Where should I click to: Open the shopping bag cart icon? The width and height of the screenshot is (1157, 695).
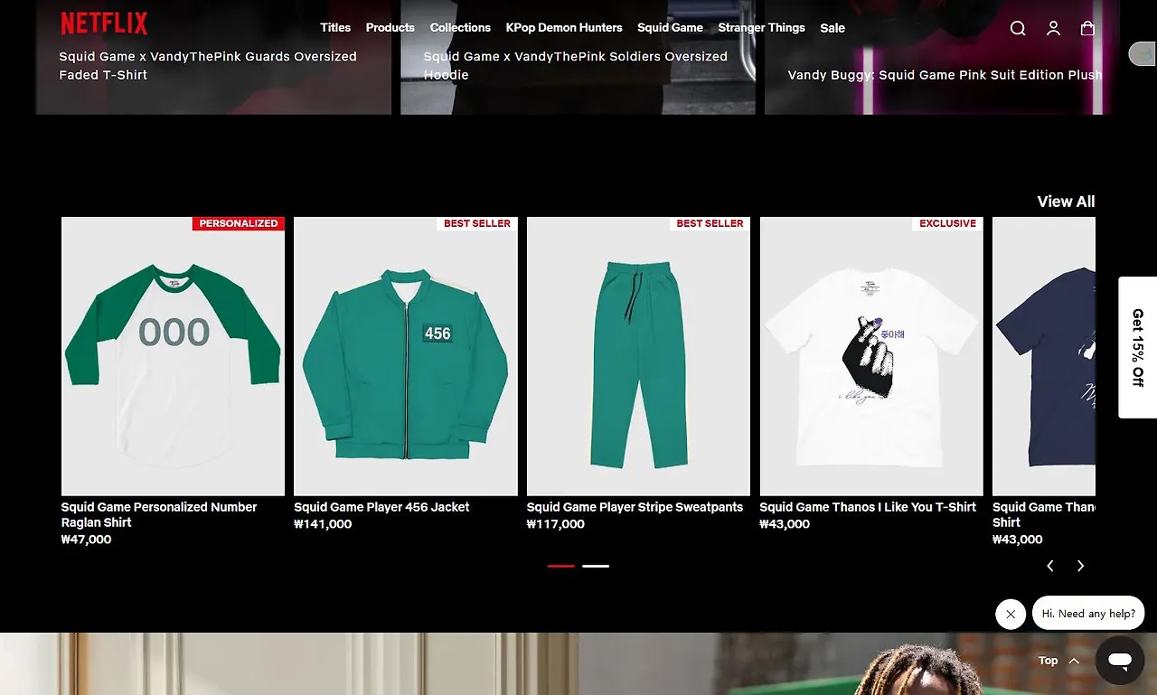click(x=1087, y=28)
